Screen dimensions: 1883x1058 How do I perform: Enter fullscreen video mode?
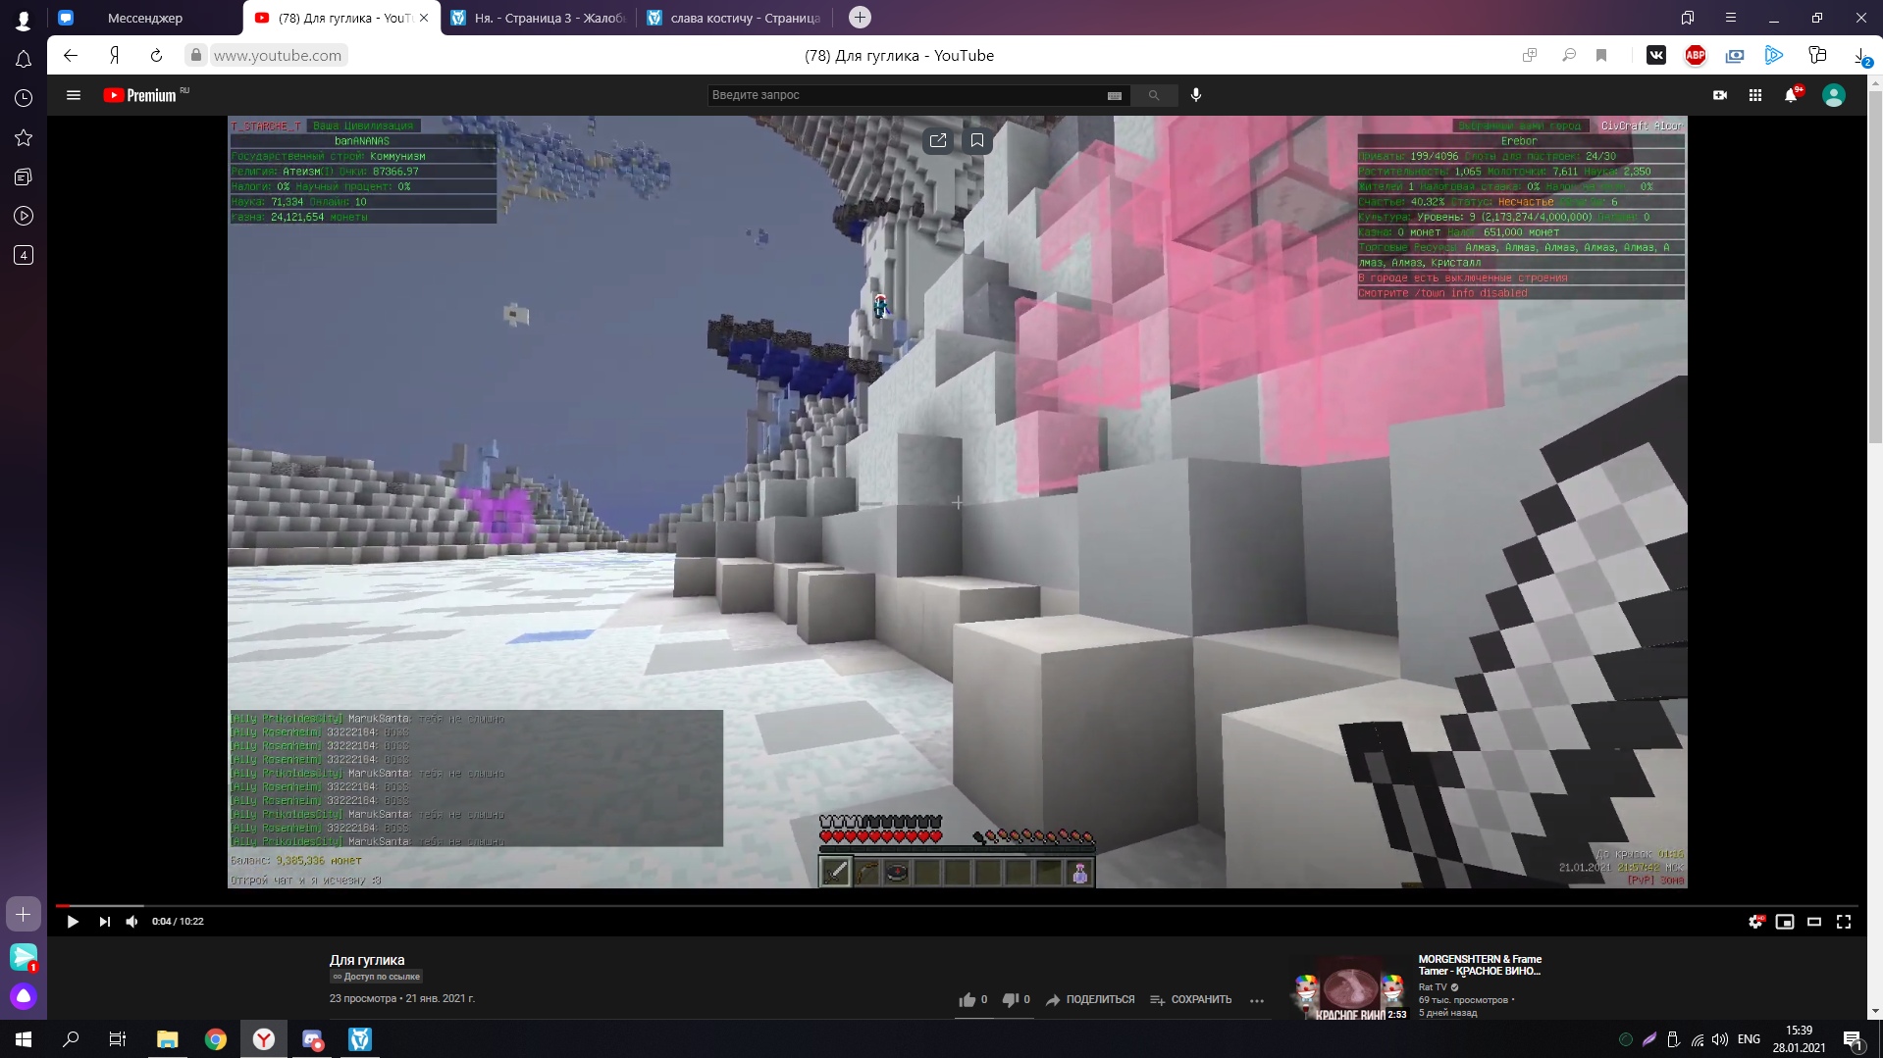pyautogui.click(x=1844, y=922)
